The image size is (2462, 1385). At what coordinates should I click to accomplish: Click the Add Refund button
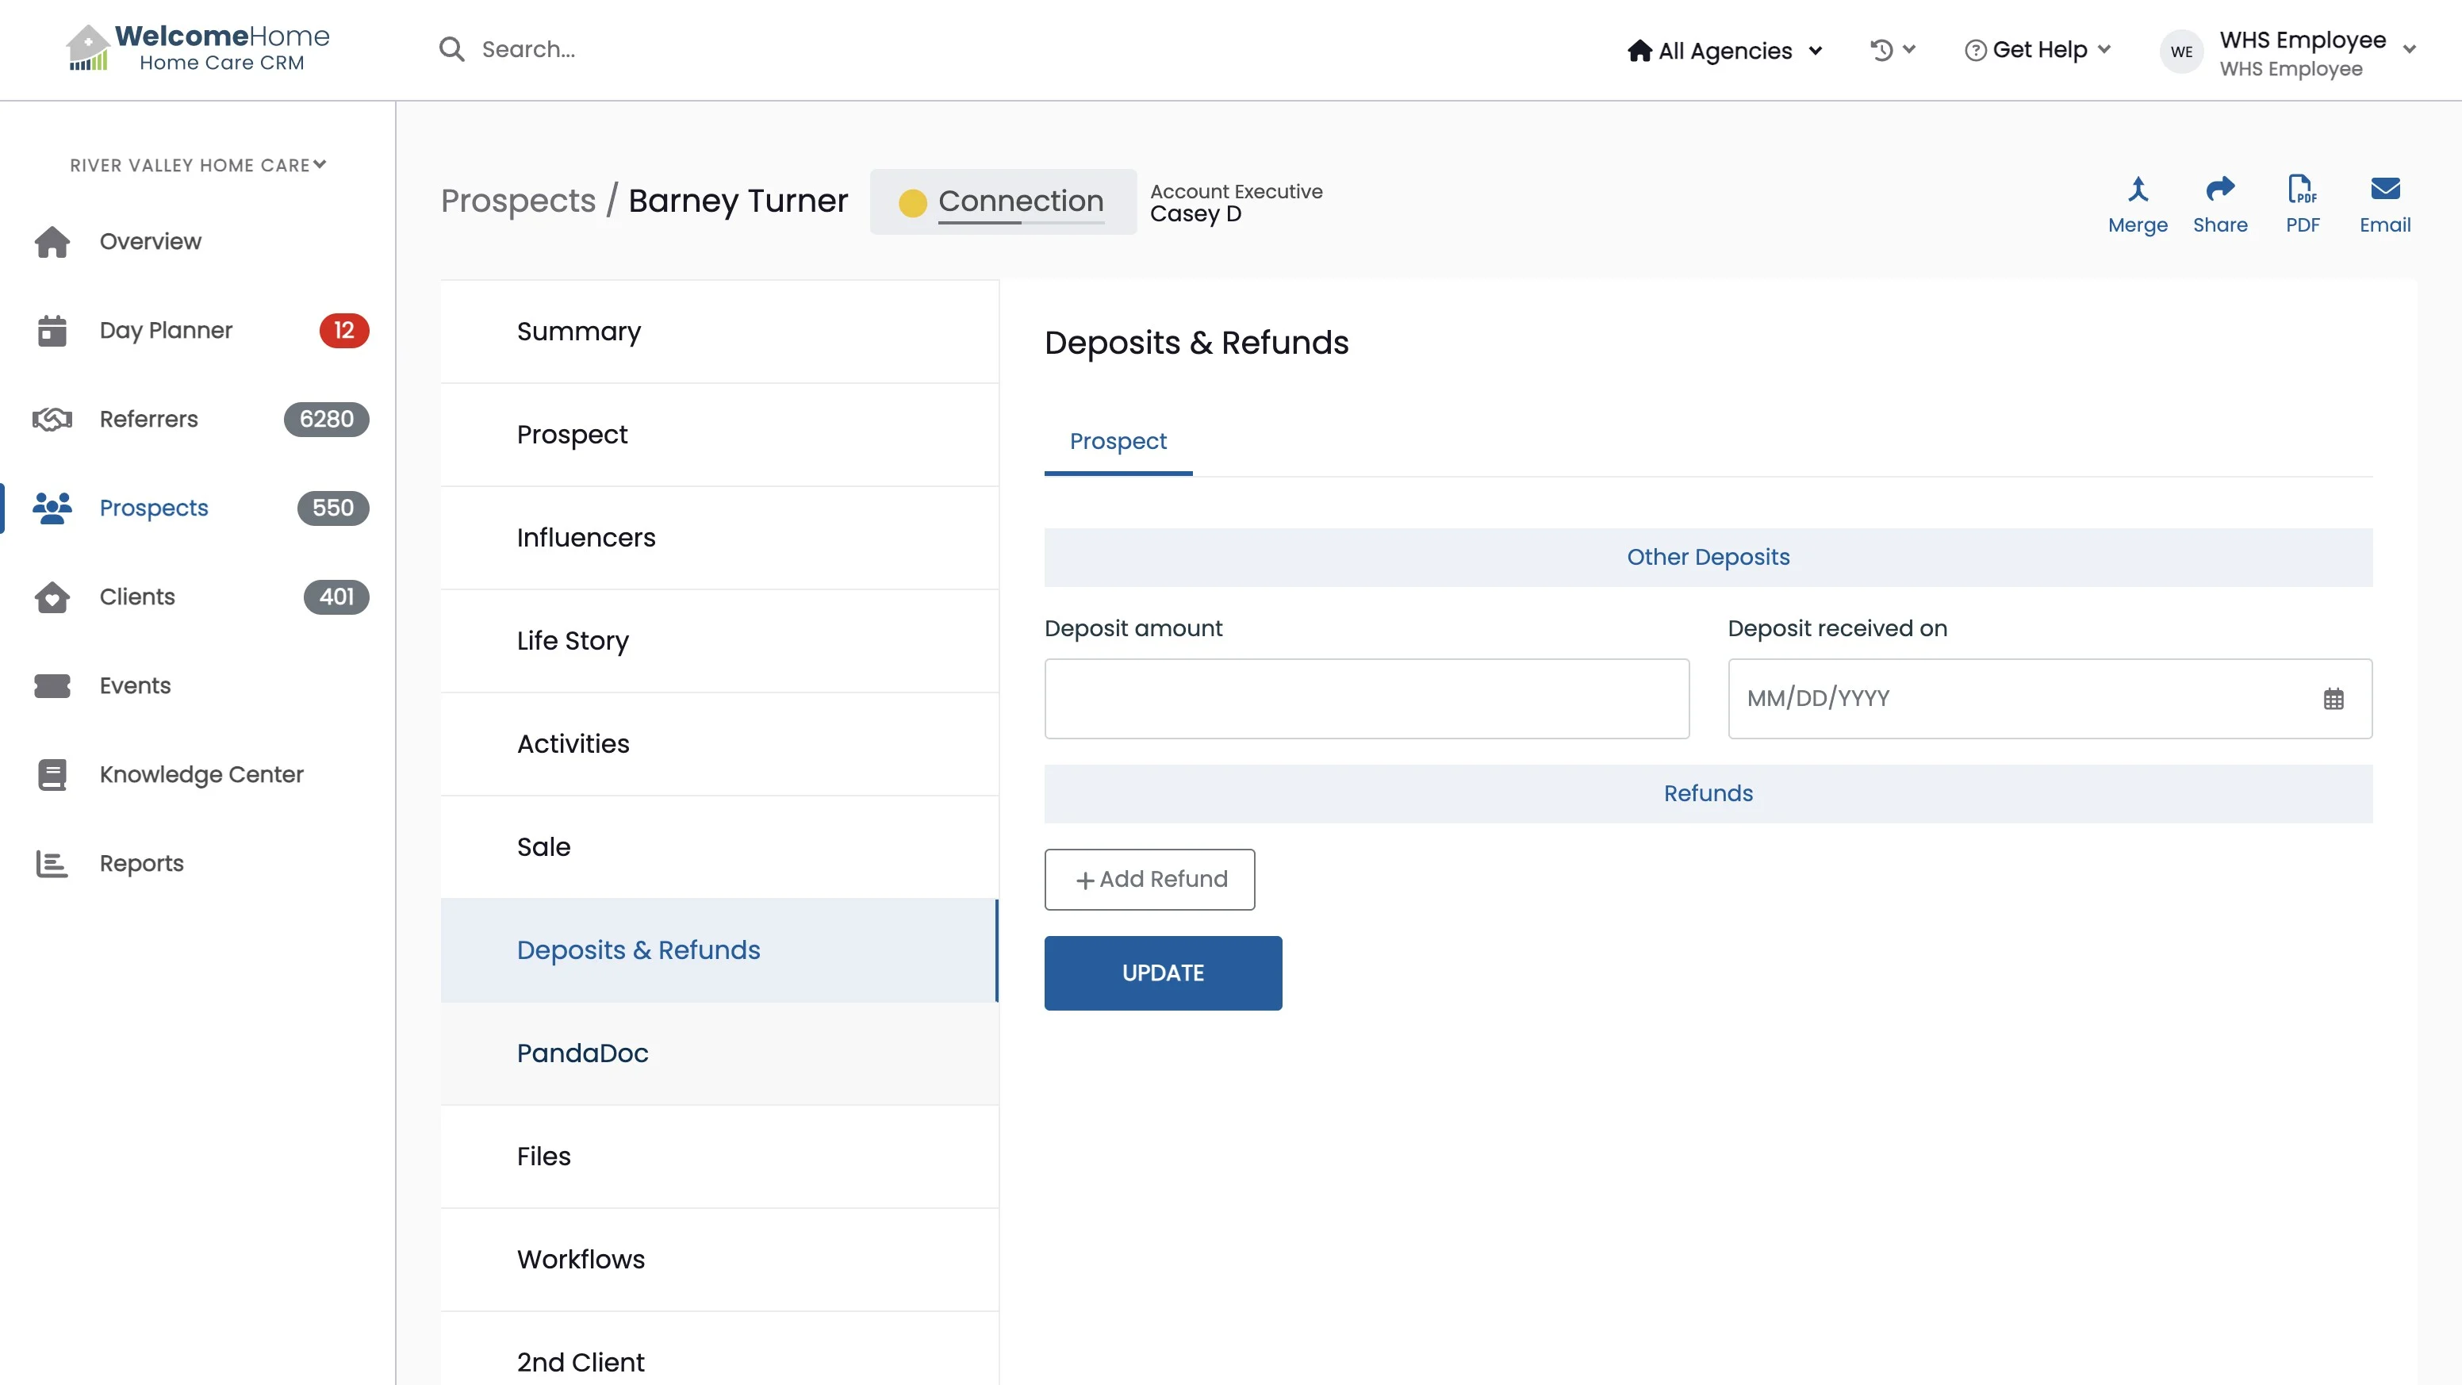1149,880
